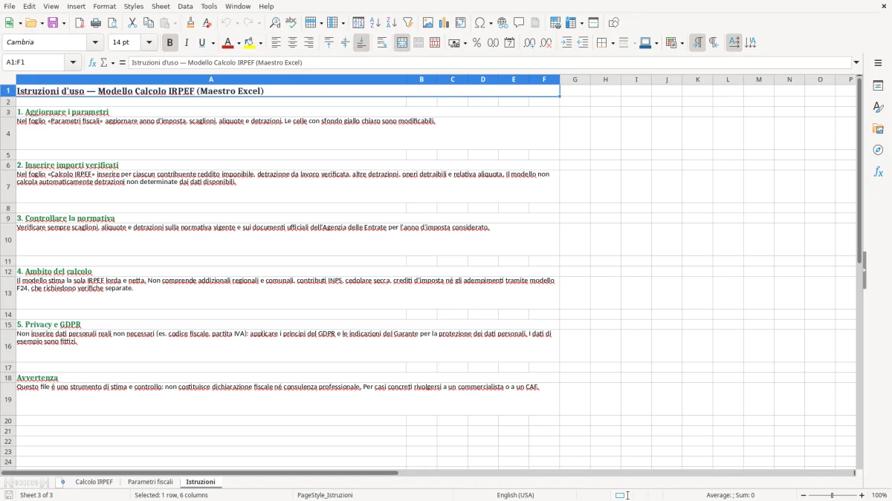Toggle Center Horizontally alignment

(293, 43)
